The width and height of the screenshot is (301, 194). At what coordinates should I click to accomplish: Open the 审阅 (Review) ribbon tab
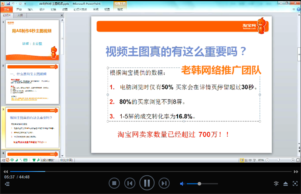click(96, 9)
